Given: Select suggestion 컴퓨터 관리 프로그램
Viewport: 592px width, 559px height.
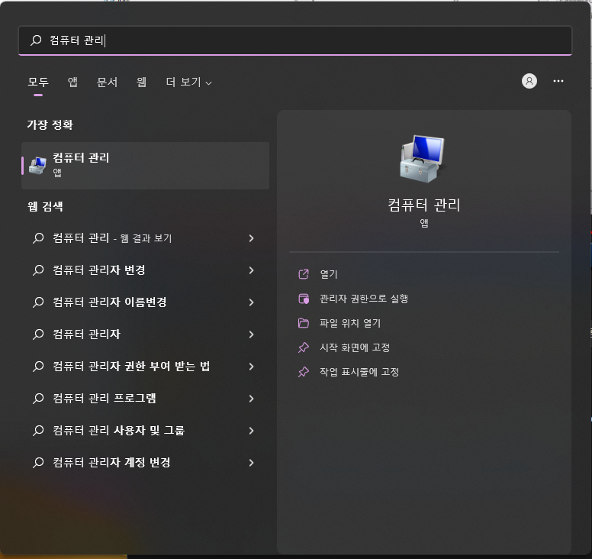Looking at the screenshot, I should (x=146, y=399).
